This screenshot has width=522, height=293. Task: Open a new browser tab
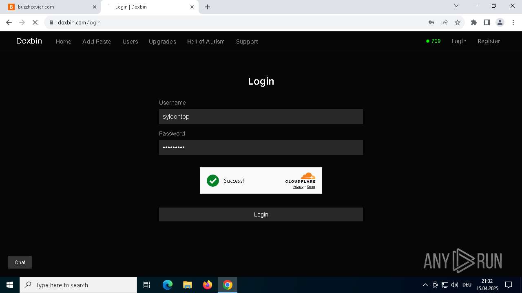pos(208,7)
